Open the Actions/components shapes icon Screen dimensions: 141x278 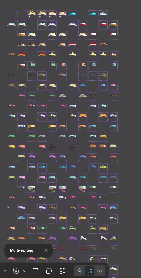click(x=63, y=271)
